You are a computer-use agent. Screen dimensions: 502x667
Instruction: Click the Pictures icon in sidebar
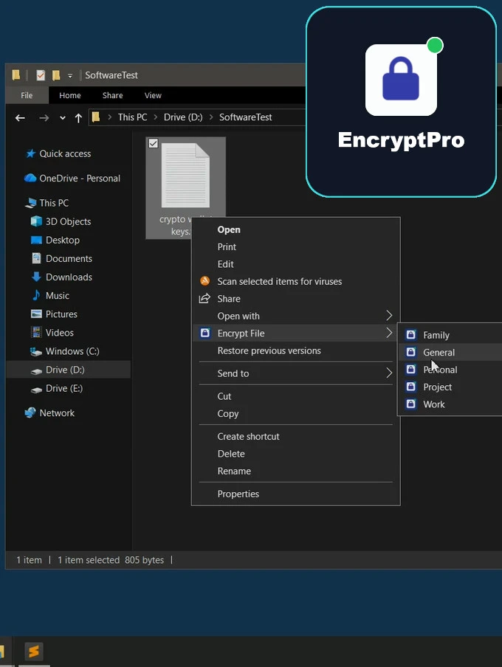point(36,314)
